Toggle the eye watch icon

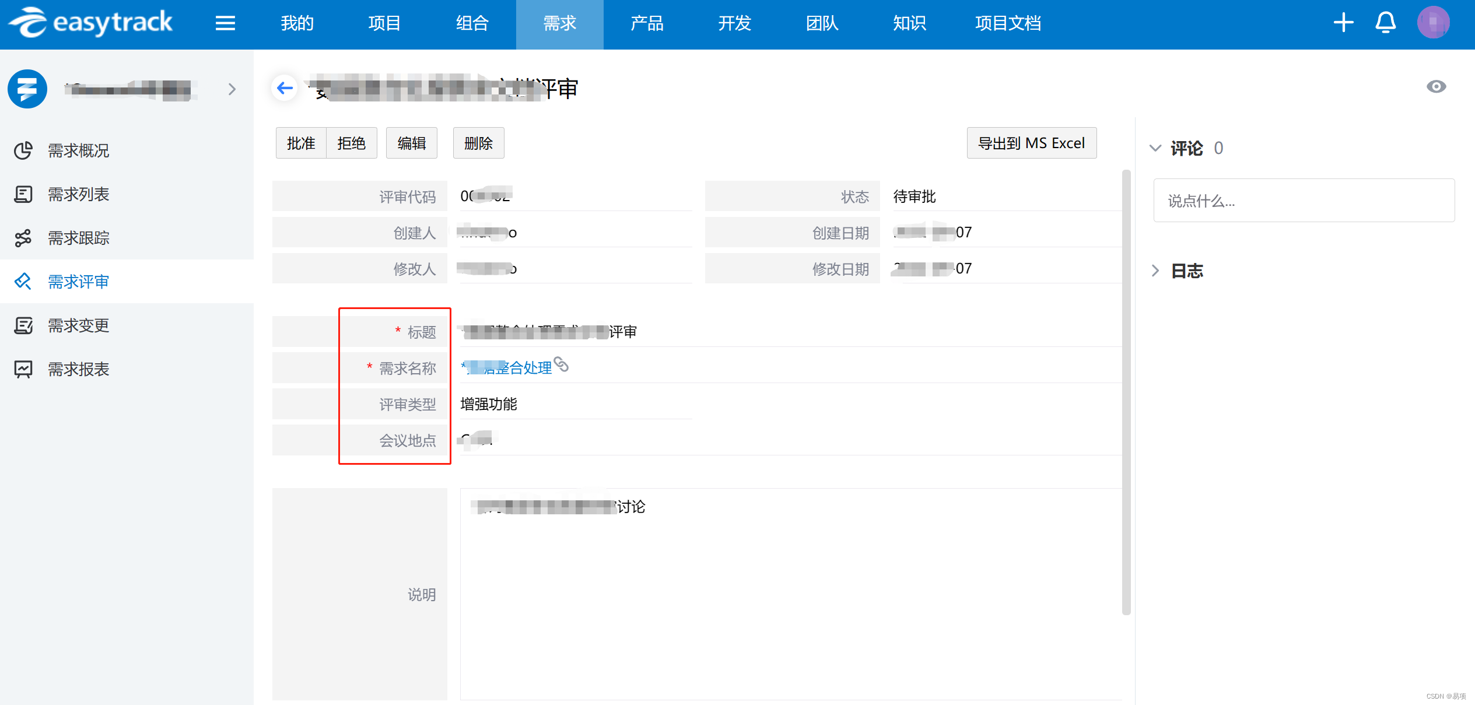coord(1436,87)
